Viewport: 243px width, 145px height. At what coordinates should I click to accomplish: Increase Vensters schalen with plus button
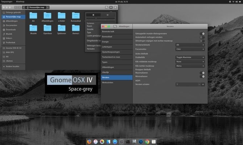pos(203,84)
